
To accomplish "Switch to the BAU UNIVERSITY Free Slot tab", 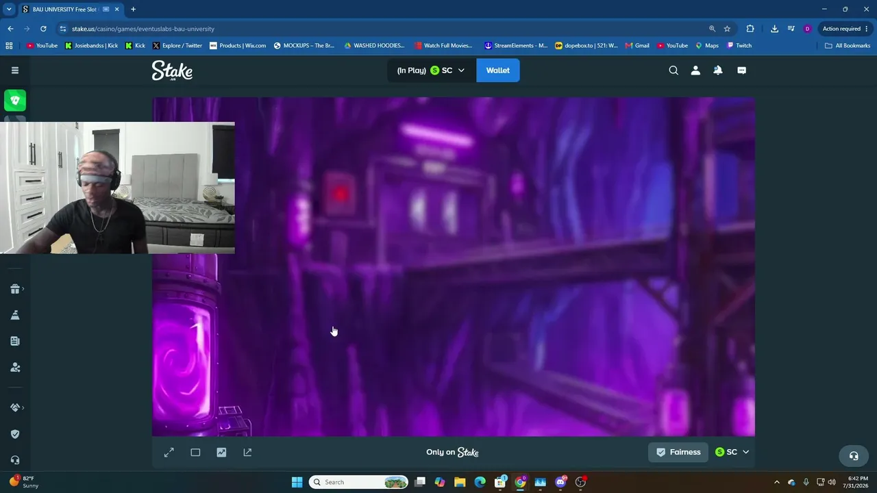I will 71,10.
